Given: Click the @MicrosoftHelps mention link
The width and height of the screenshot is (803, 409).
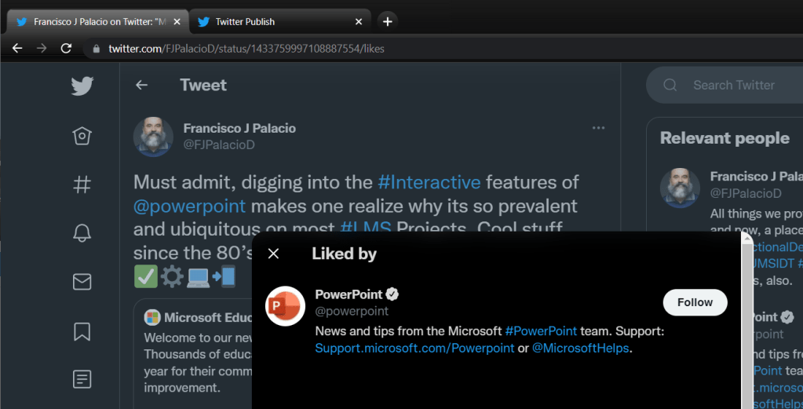Looking at the screenshot, I should click(581, 348).
